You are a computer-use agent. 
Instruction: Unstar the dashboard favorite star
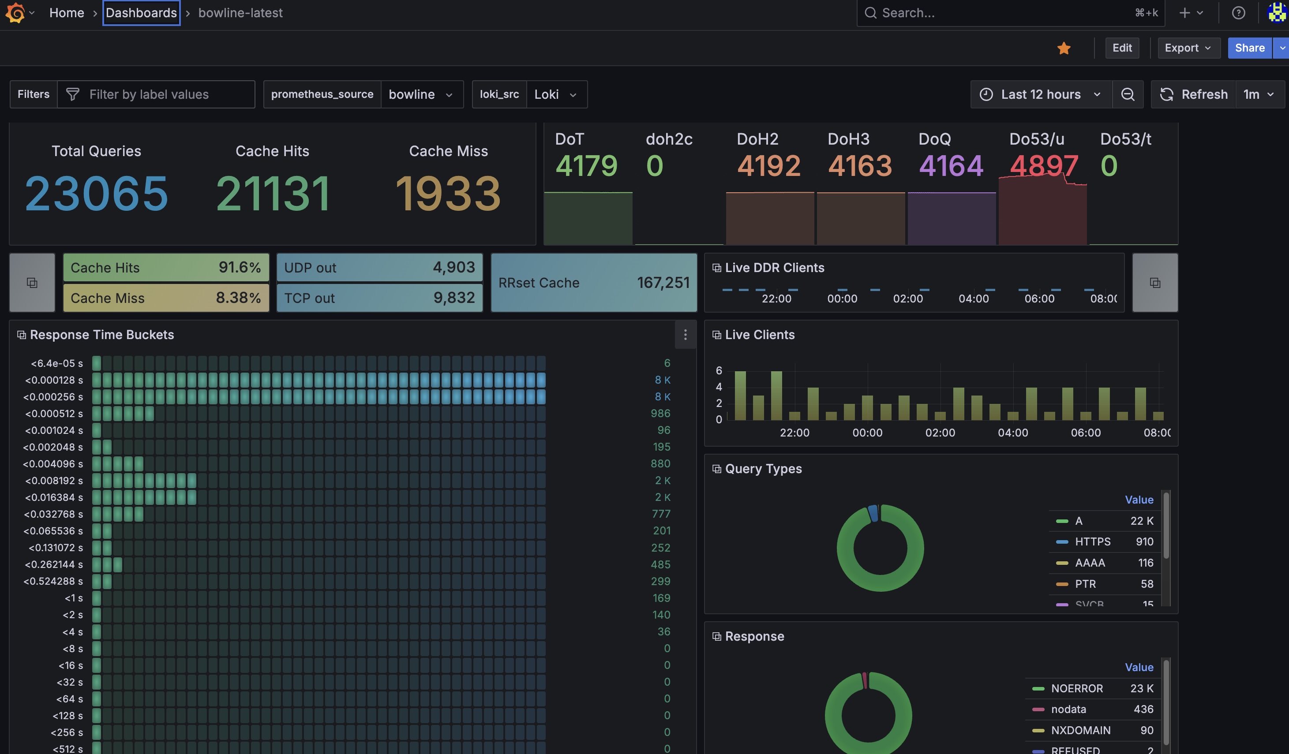tap(1064, 48)
